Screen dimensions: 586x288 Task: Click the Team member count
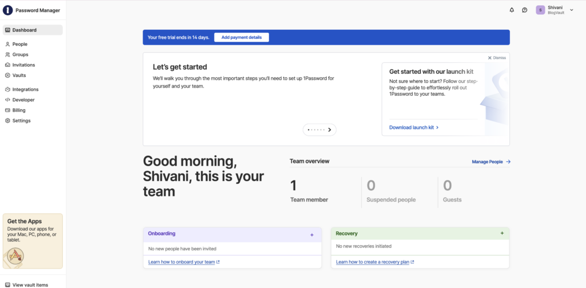(x=294, y=186)
